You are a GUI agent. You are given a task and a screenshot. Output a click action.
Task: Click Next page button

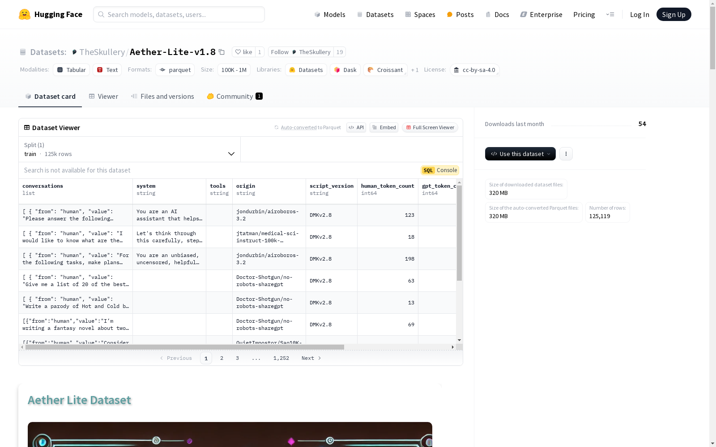tap(311, 358)
